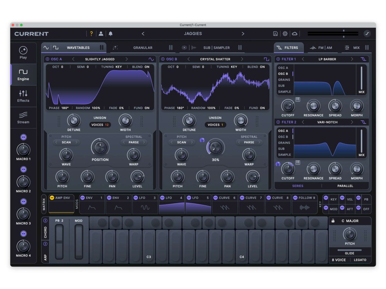Click the lock icon beside C Major

pyautogui.click(x=333, y=221)
